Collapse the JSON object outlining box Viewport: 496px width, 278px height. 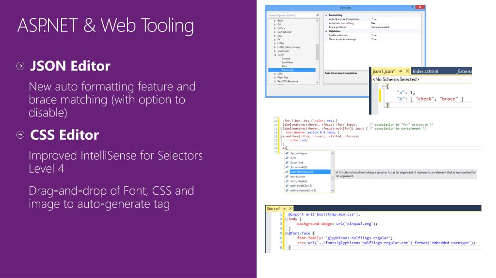point(384,87)
